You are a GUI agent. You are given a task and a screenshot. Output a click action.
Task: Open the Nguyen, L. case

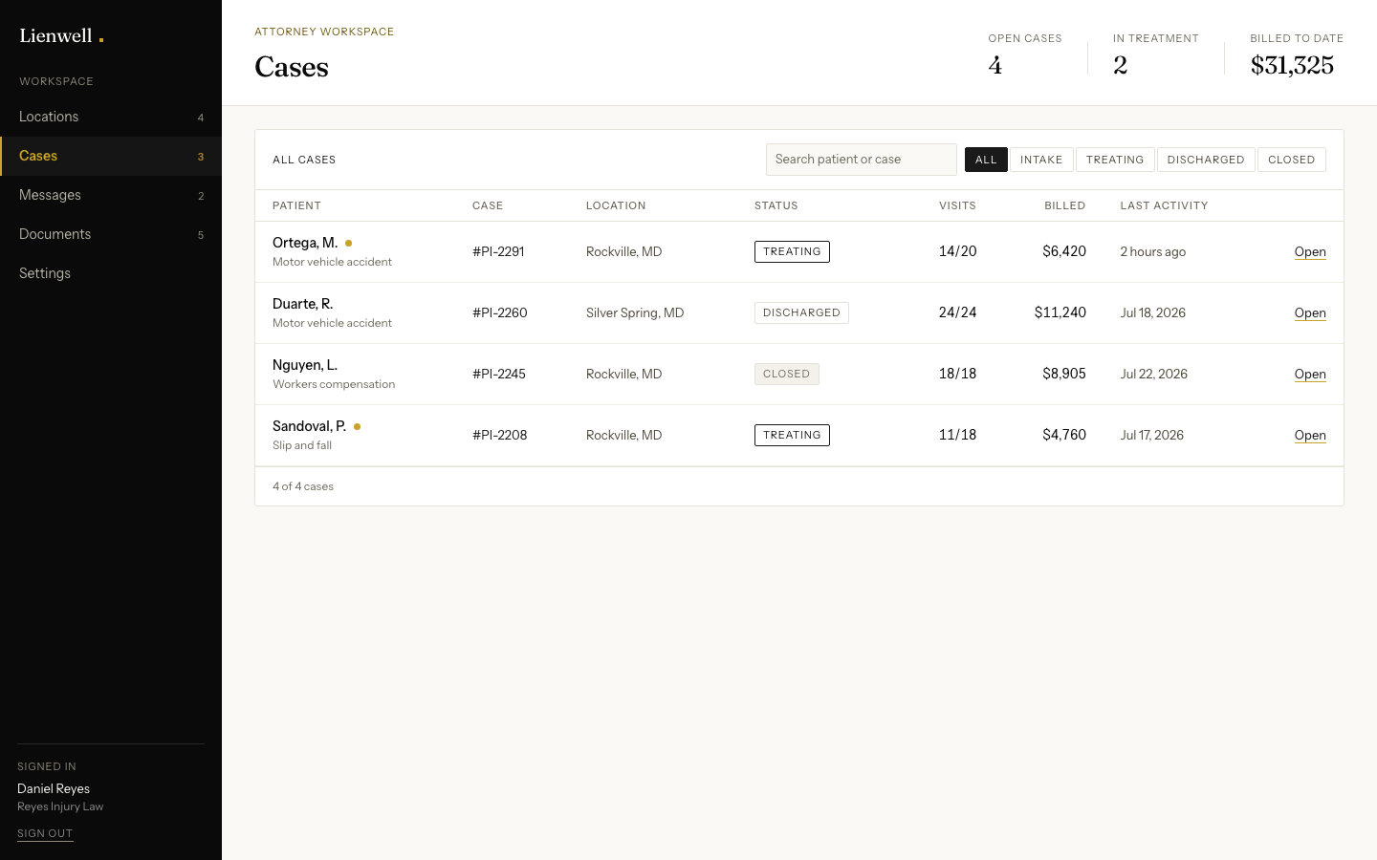(1310, 375)
